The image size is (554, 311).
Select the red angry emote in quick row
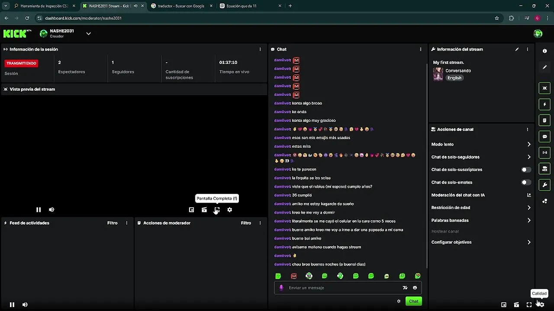click(294, 276)
